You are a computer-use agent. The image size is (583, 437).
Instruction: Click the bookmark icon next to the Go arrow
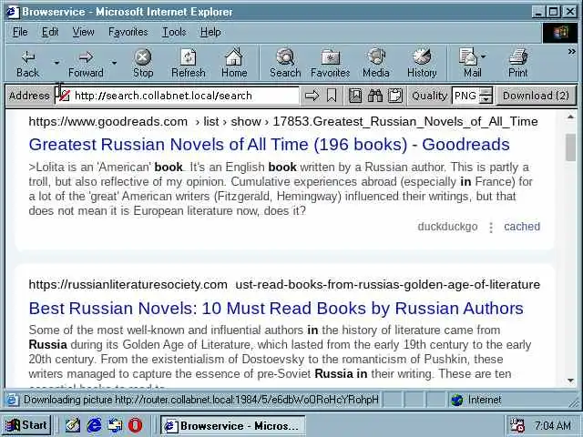coord(332,96)
